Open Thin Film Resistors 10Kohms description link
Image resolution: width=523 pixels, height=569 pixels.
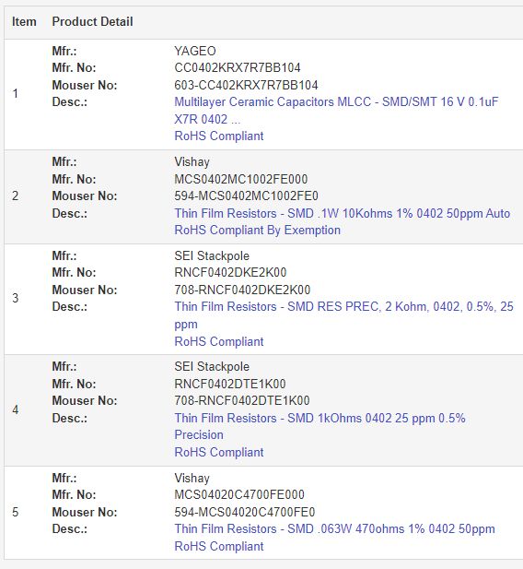[x=343, y=213]
